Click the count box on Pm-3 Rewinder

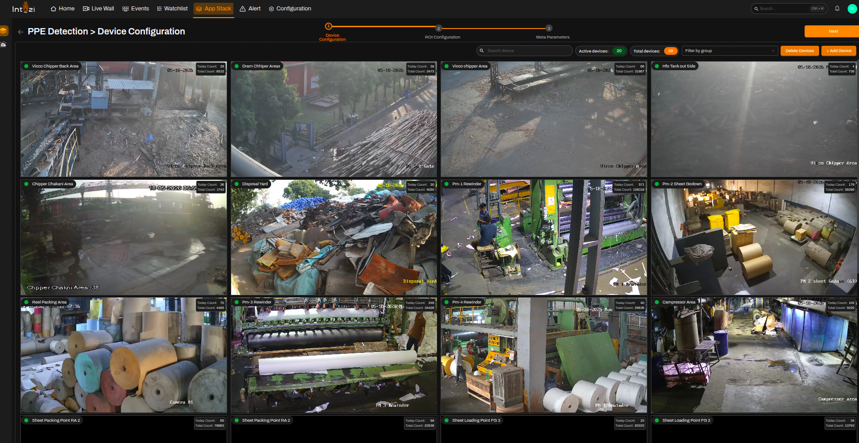(419, 305)
